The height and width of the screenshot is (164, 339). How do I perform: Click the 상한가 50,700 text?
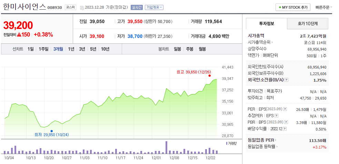point(158,22)
